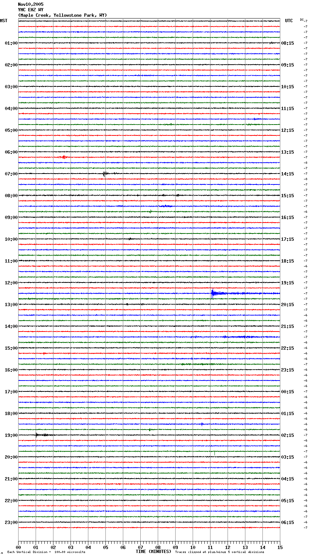309x557 pixels.
Task: Select the 08:00 MST row label
Action: (x=11, y=196)
